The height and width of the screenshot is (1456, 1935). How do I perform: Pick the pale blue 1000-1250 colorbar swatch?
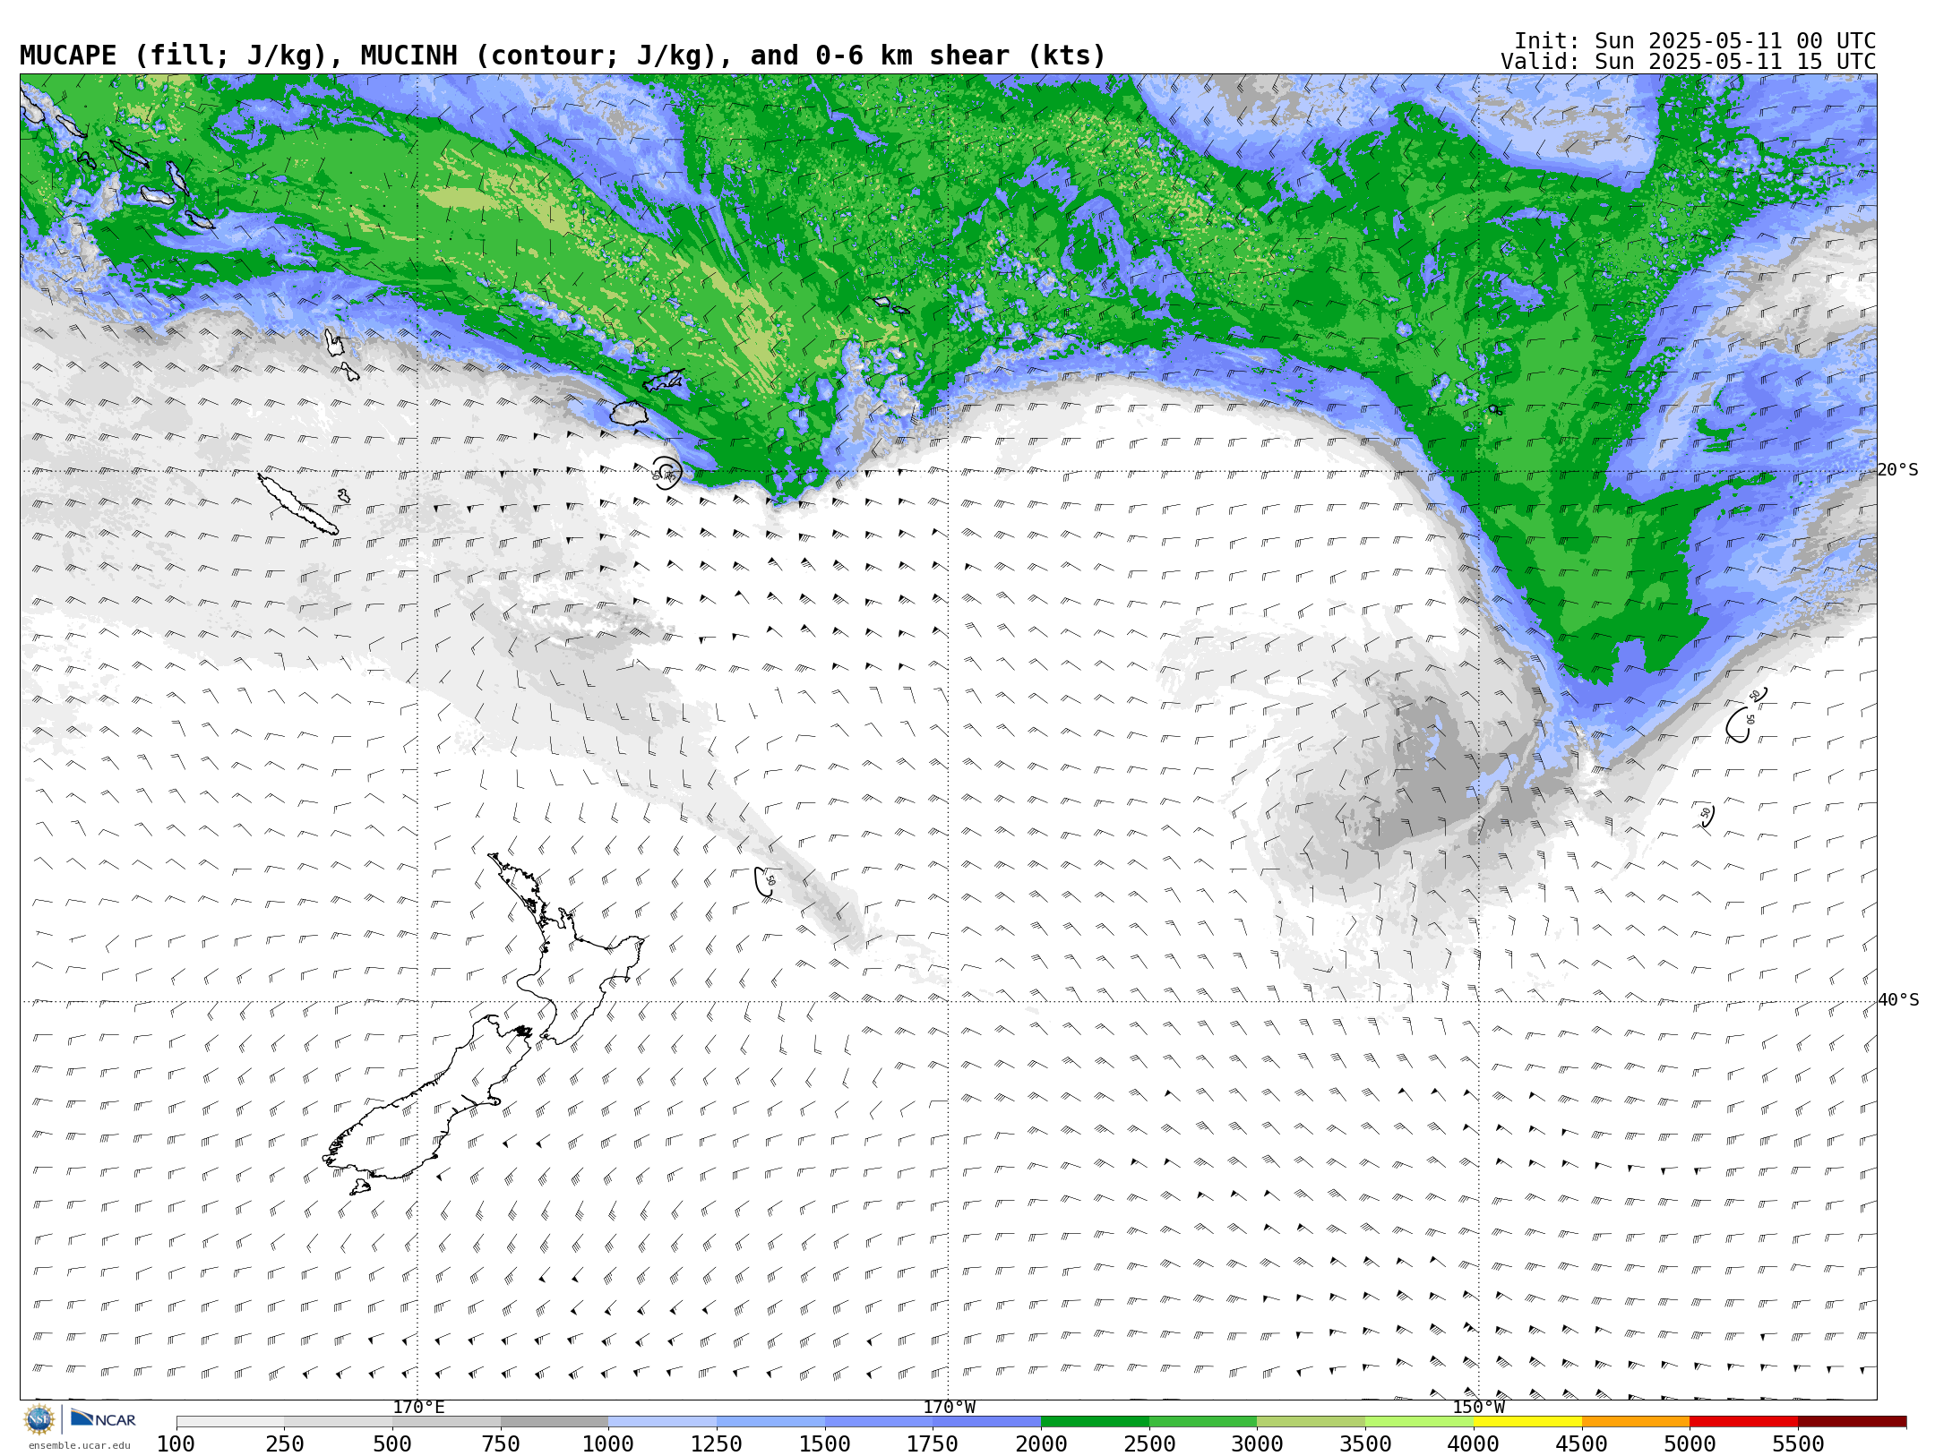663,1422
